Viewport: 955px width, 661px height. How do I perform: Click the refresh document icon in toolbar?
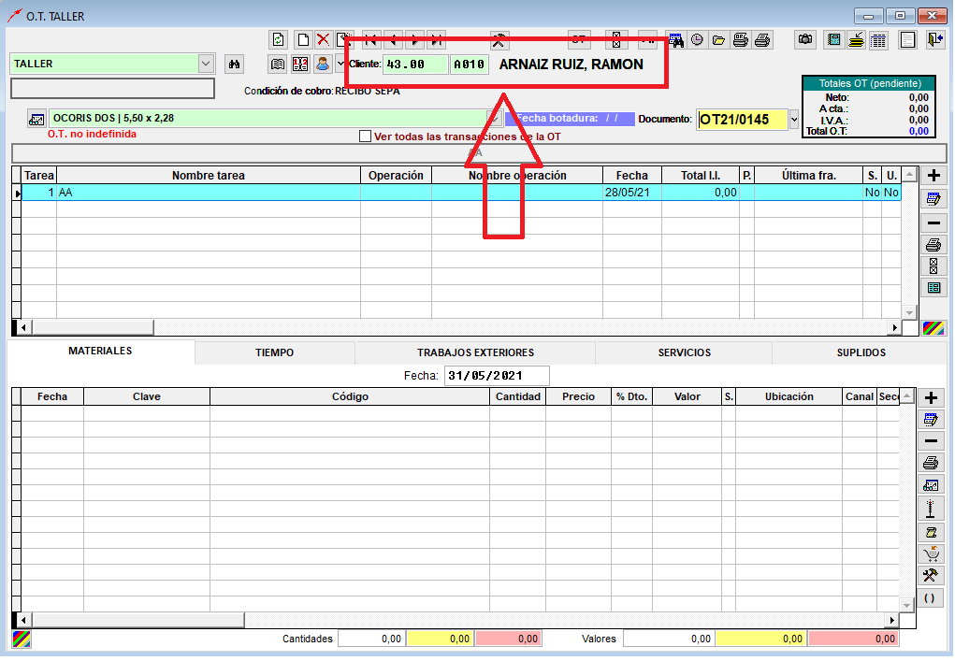pos(279,40)
